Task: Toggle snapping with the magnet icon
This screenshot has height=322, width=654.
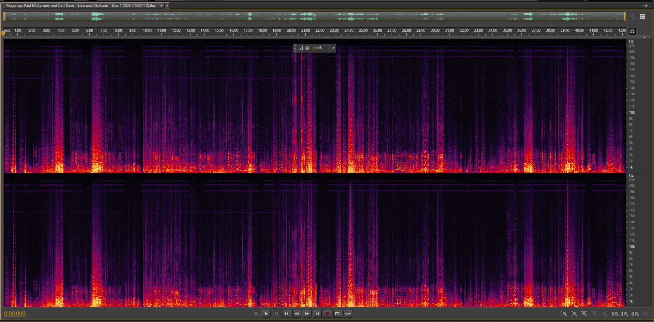Action: point(632,31)
